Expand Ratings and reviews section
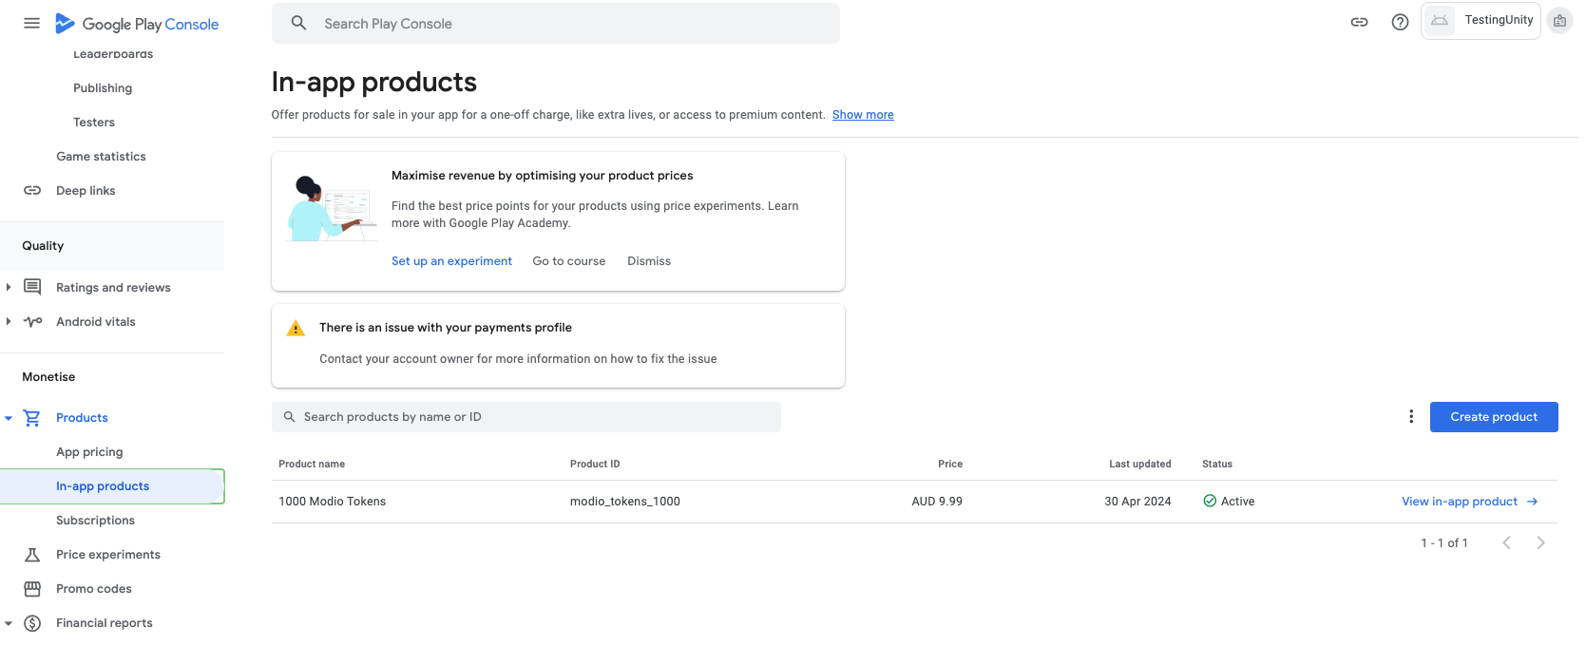This screenshot has width=1586, height=646. click(x=9, y=287)
